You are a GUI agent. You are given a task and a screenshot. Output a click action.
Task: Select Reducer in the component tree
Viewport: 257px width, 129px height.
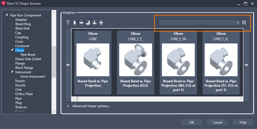point(21,107)
